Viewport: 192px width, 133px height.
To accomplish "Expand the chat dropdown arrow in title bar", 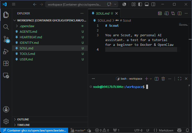I will [x=115, y=4].
